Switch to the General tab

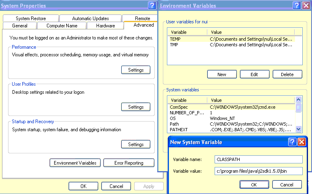point(20,26)
